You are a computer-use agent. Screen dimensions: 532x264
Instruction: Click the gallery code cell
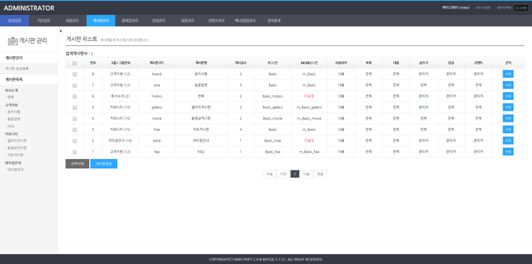click(x=157, y=108)
